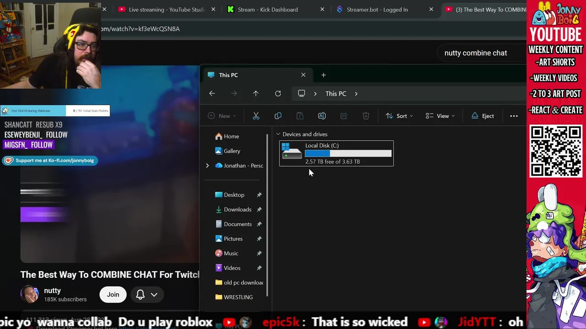Screen dimensions: 586x329
Task: Click the Paste clipboard icon
Action: (300, 116)
